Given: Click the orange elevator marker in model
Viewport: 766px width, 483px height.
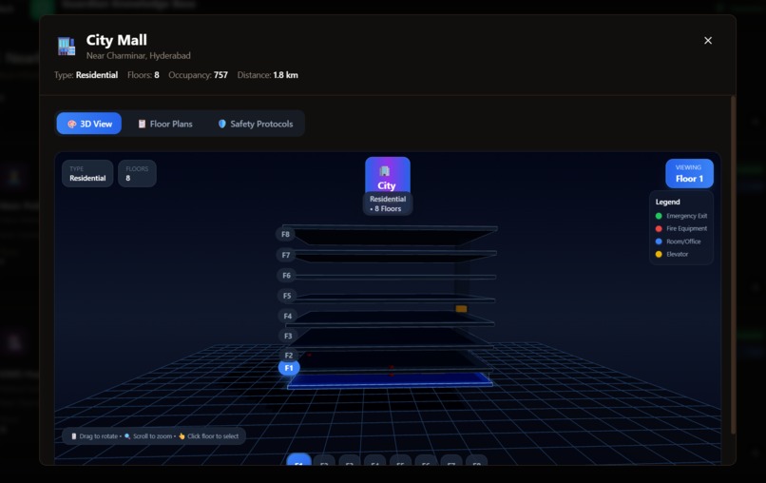Looking at the screenshot, I should 461,309.
